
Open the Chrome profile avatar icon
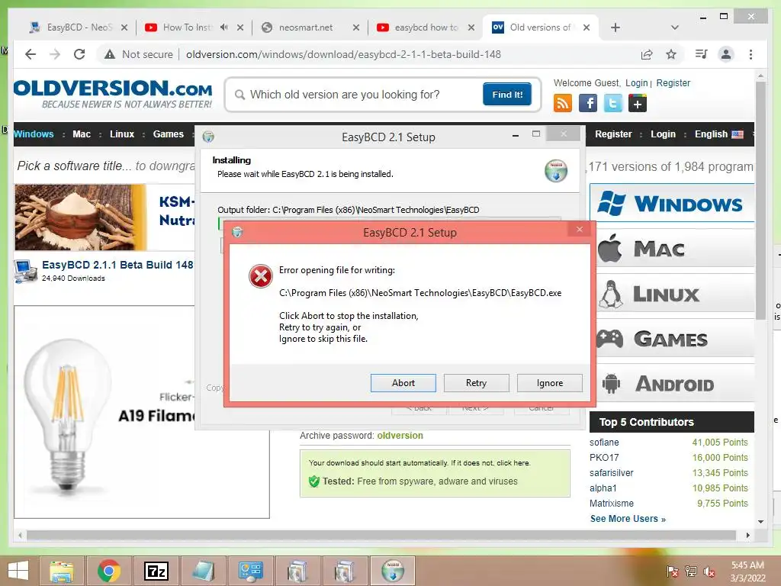tap(726, 54)
